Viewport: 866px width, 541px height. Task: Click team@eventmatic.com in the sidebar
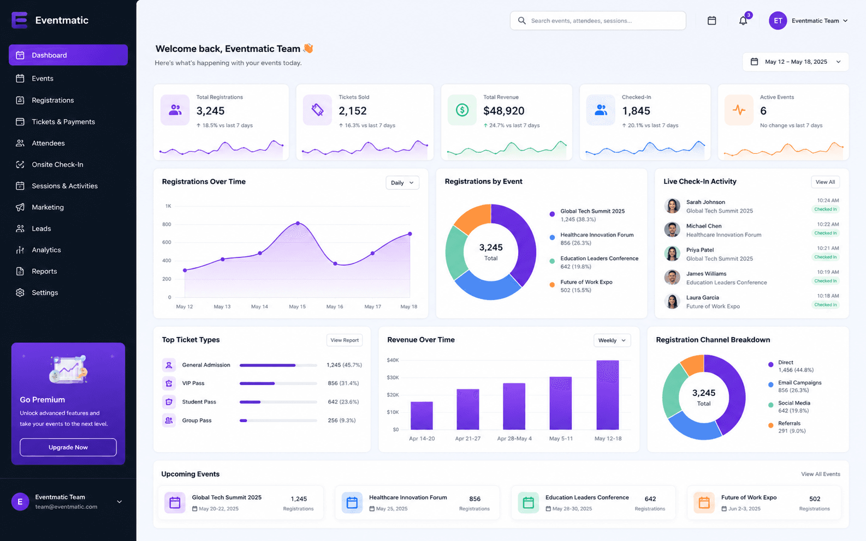pyautogui.click(x=66, y=507)
